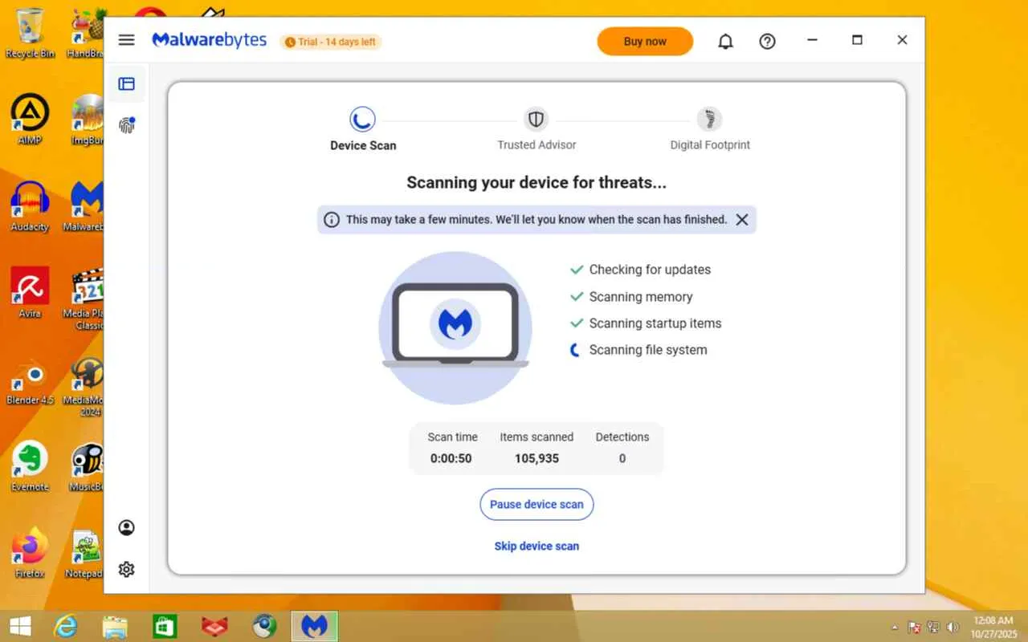Screen dimensions: 1028x642
Task: Click the 'Scanning memory' row
Action: [x=630, y=297]
